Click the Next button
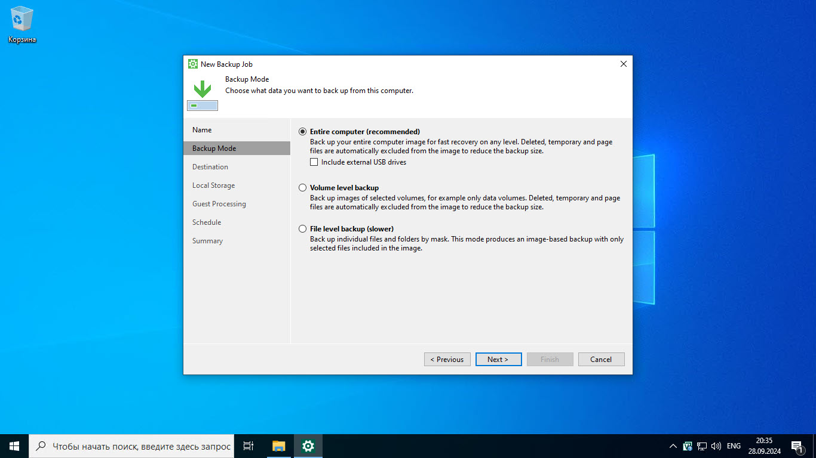 point(499,360)
